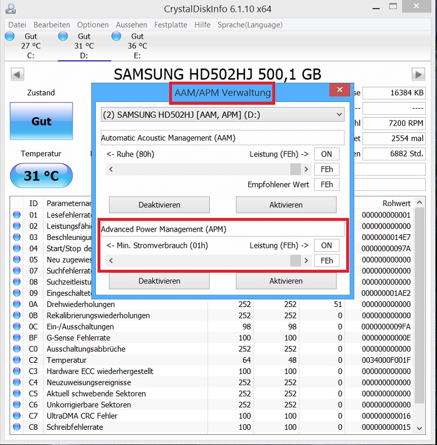The width and height of the screenshot is (437, 445).
Task: Click the S.M.A.R.T. list scrollbar up arrow
Action: pyautogui.click(x=420, y=203)
